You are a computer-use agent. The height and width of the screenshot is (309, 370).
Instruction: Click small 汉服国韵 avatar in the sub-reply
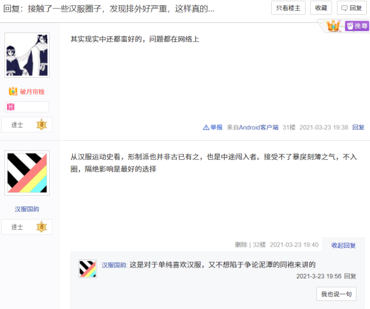point(87,269)
